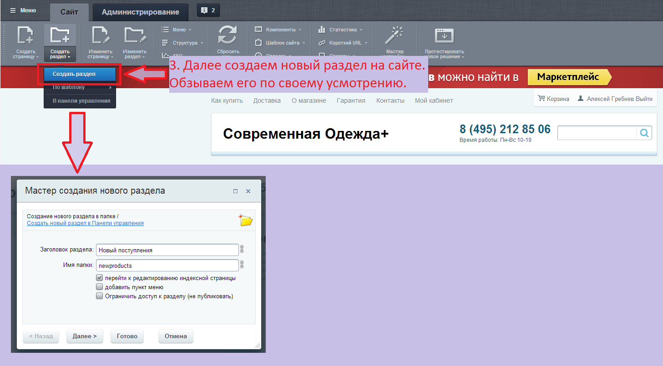
Task: Open the Корзина cart
Action: (554, 99)
